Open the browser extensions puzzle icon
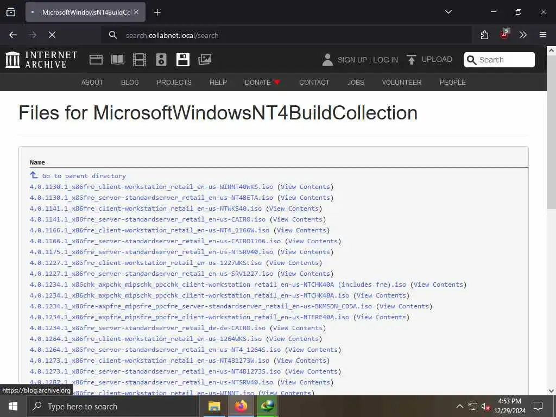 point(484,35)
